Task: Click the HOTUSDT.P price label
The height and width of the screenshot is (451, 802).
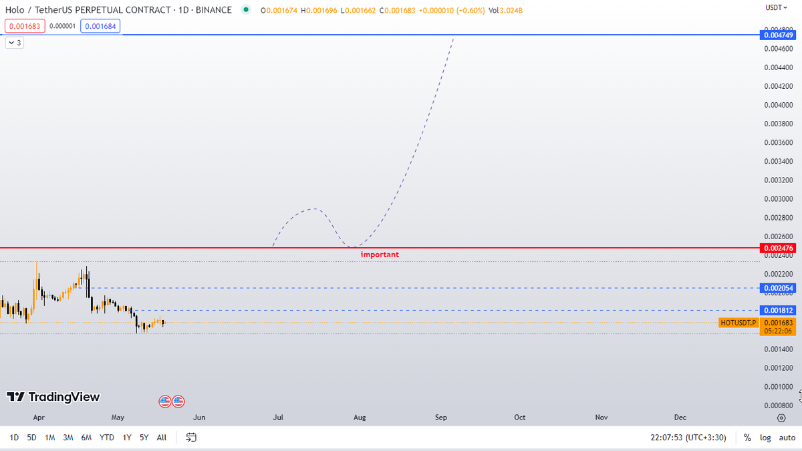Action: pyautogui.click(x=739, y=323)
